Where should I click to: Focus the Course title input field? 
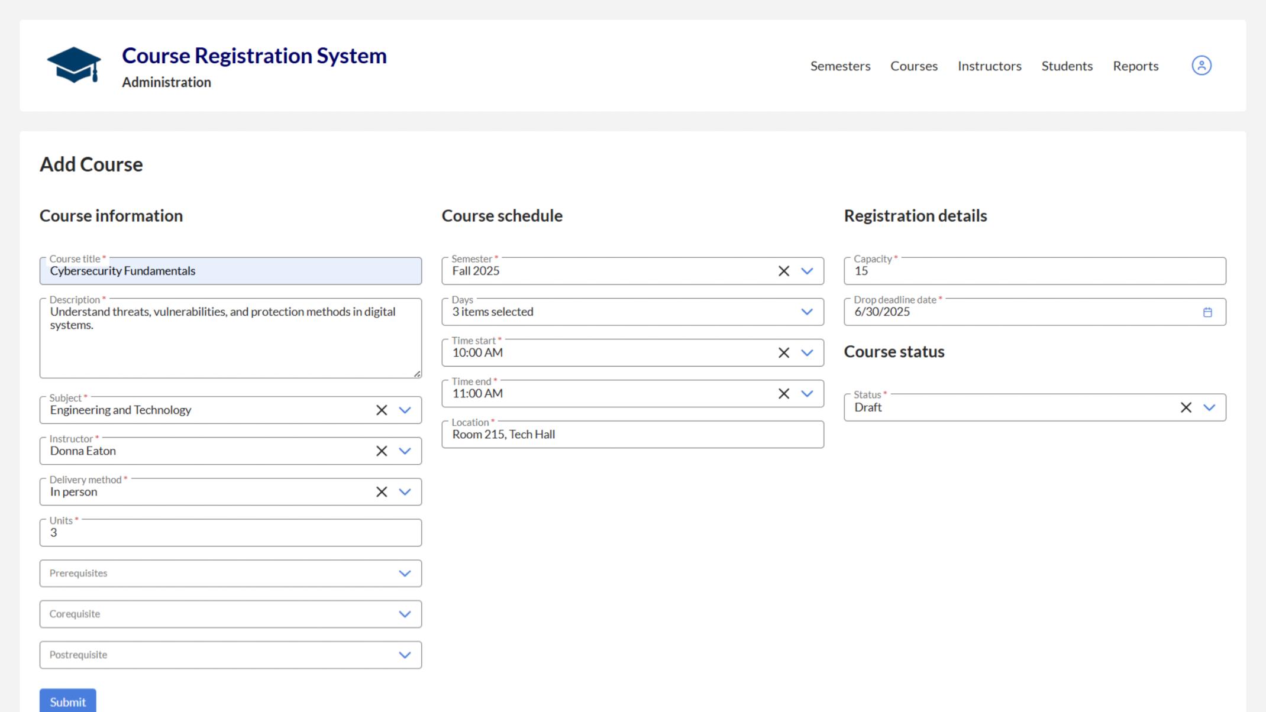[x=231, y=271]
